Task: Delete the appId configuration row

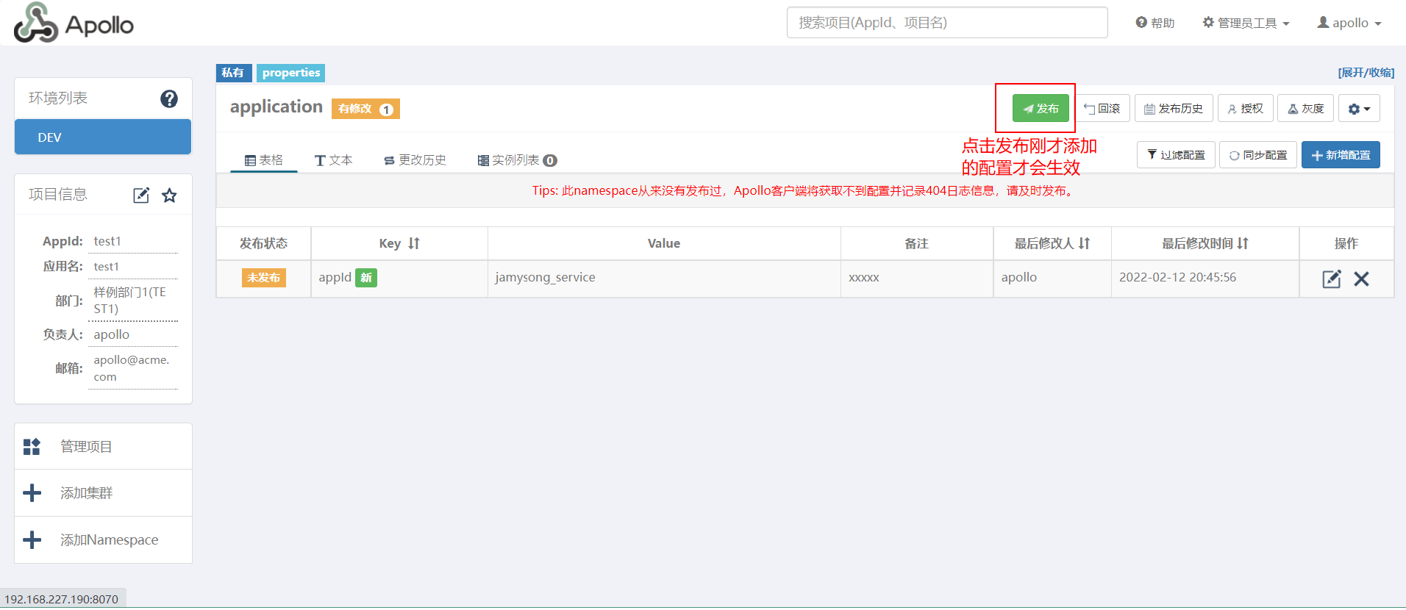Action: coord(1361,279)
